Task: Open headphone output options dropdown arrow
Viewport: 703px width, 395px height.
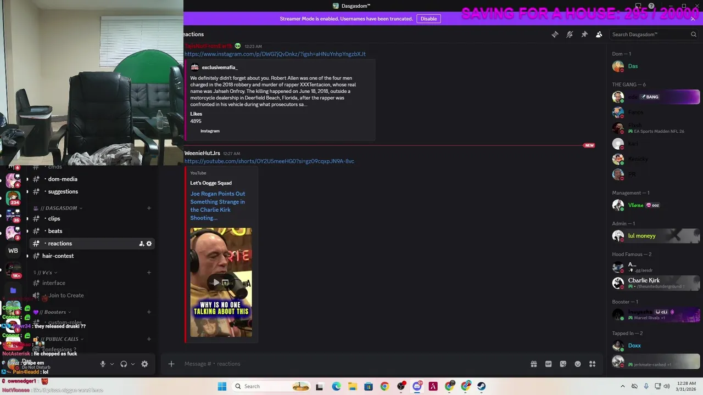Action: [x=133, y=364]
